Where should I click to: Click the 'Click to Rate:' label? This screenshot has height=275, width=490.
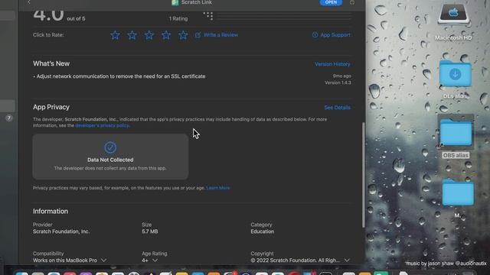click(48, 35)
